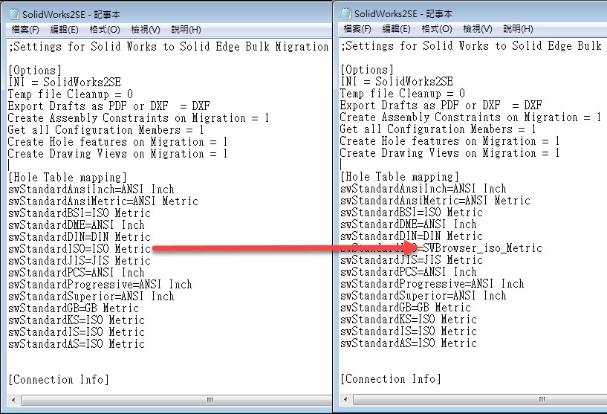
Task: Click 'Get all Configuration Members = 1' left window
Action: (x=106, y=130)
